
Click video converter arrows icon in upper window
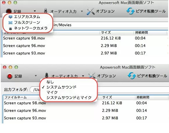(x=130, y=11)
